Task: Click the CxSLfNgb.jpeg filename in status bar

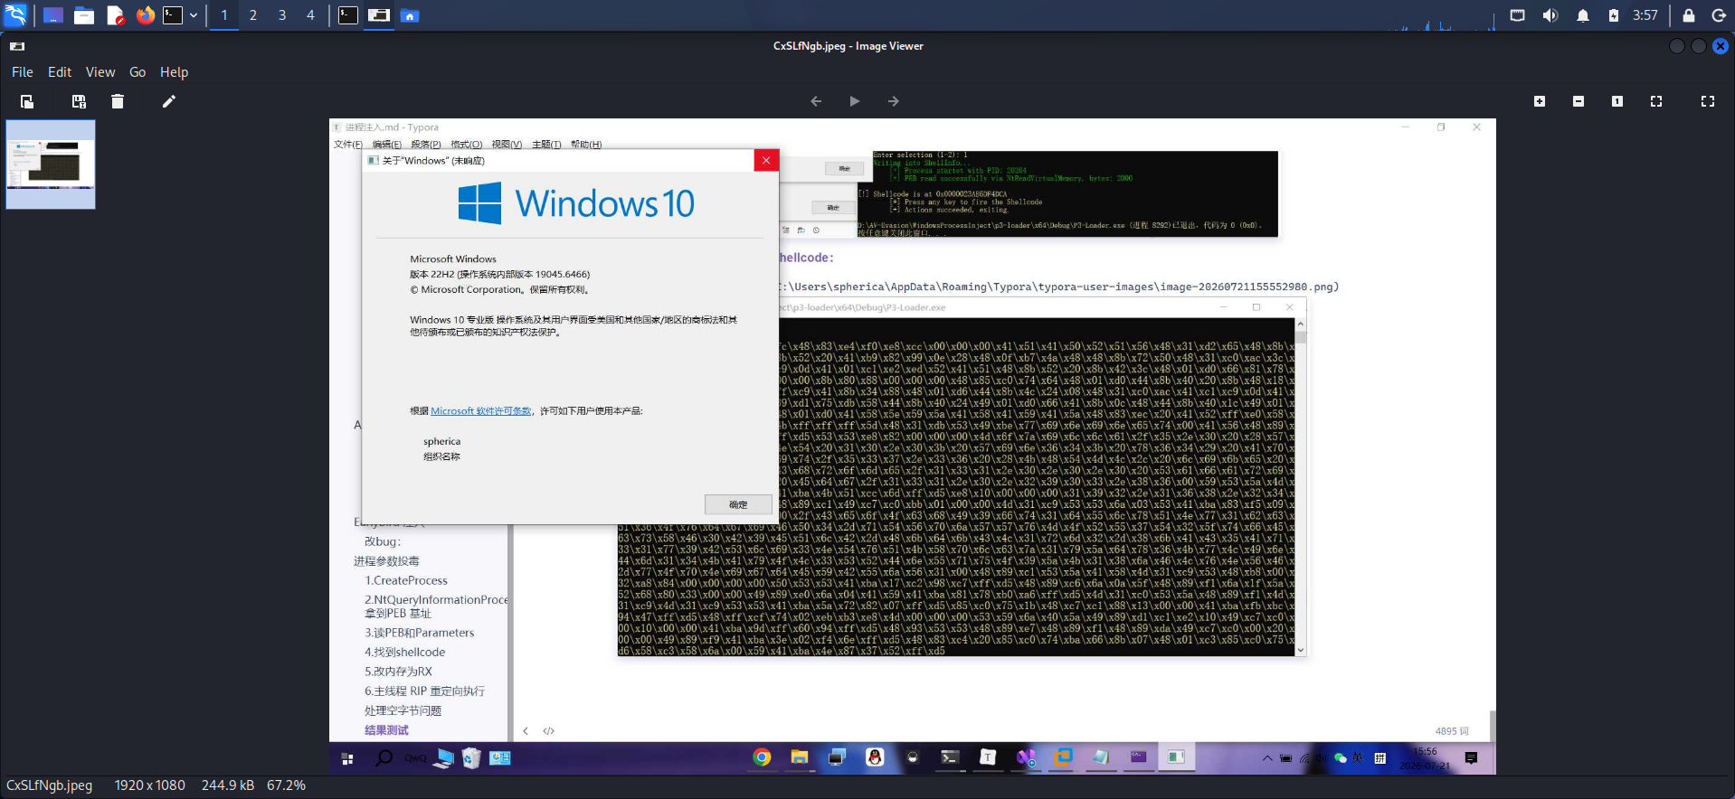Action: [x=50, y=785]
